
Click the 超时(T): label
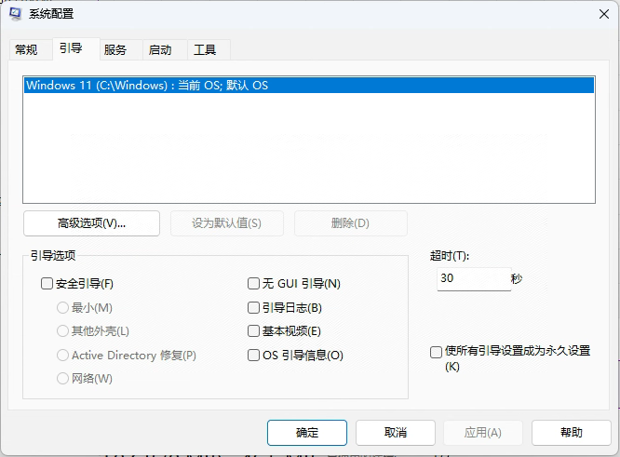(x=450, y=256)
